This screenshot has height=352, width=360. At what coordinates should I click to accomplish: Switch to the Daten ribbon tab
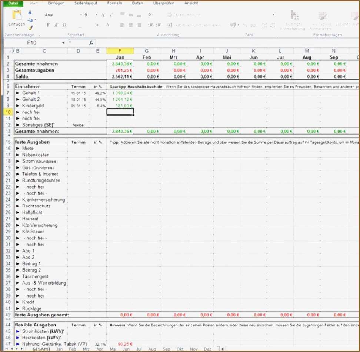pyautogui.click(x=137, y=3)
